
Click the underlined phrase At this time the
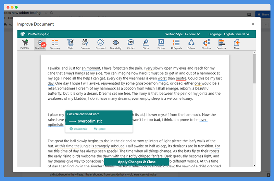(67, 146)
